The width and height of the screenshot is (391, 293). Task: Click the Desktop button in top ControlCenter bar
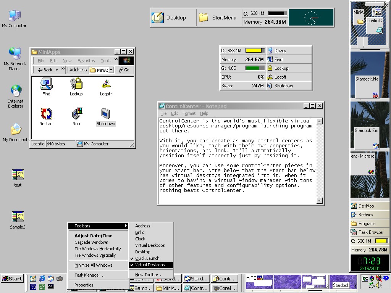173,18
